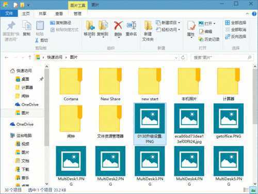Click the navigation pane scroll-down arrow

pyautogui.click(x=47, y=184)
